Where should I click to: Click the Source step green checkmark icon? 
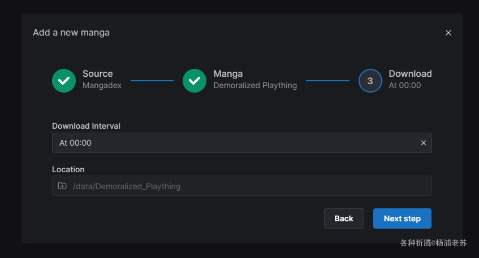pyautogui.click(x=64, y=81)
